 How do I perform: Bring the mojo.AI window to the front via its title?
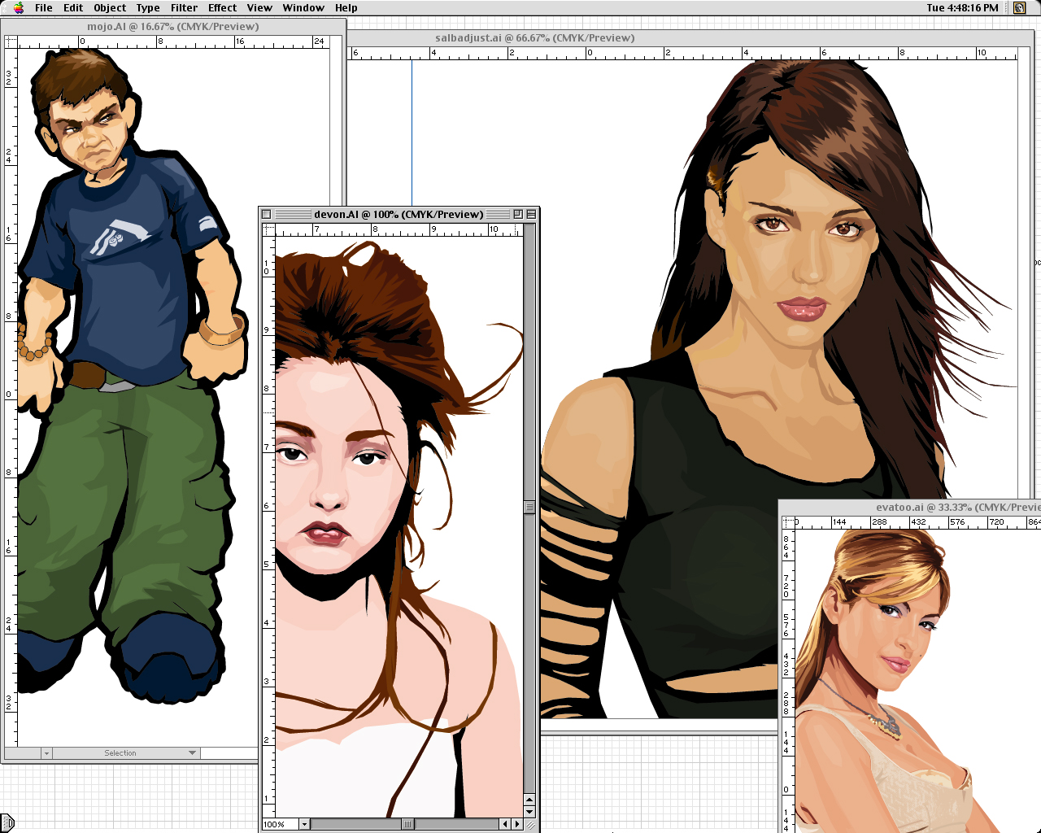[173, 26]
